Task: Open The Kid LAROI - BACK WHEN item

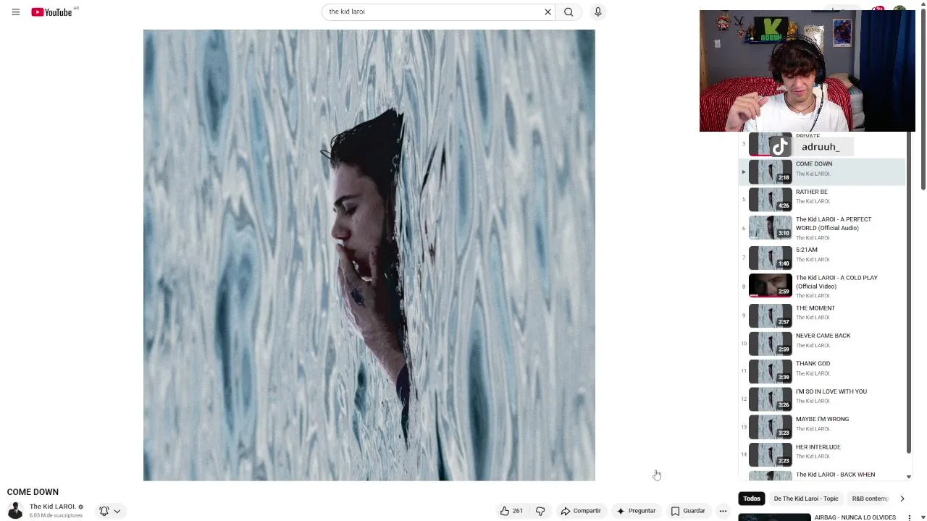Action: 822,475
